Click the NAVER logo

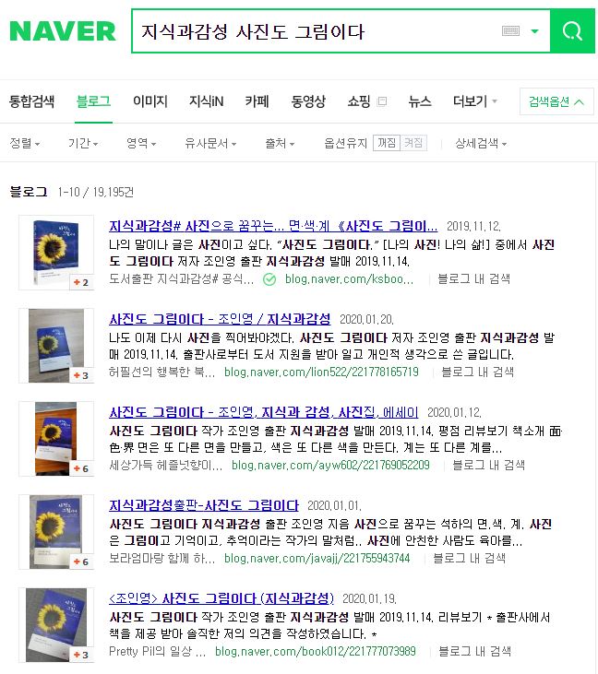[x=63, y=31]
